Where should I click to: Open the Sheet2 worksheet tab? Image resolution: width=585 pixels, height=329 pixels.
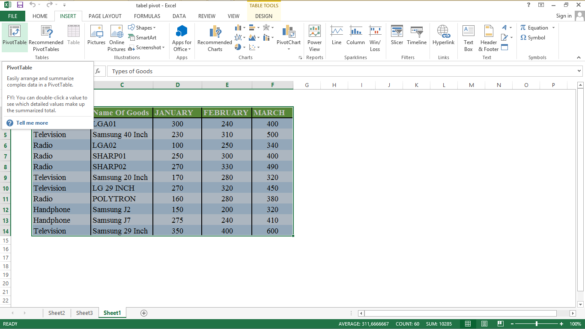tap(57, 313)
